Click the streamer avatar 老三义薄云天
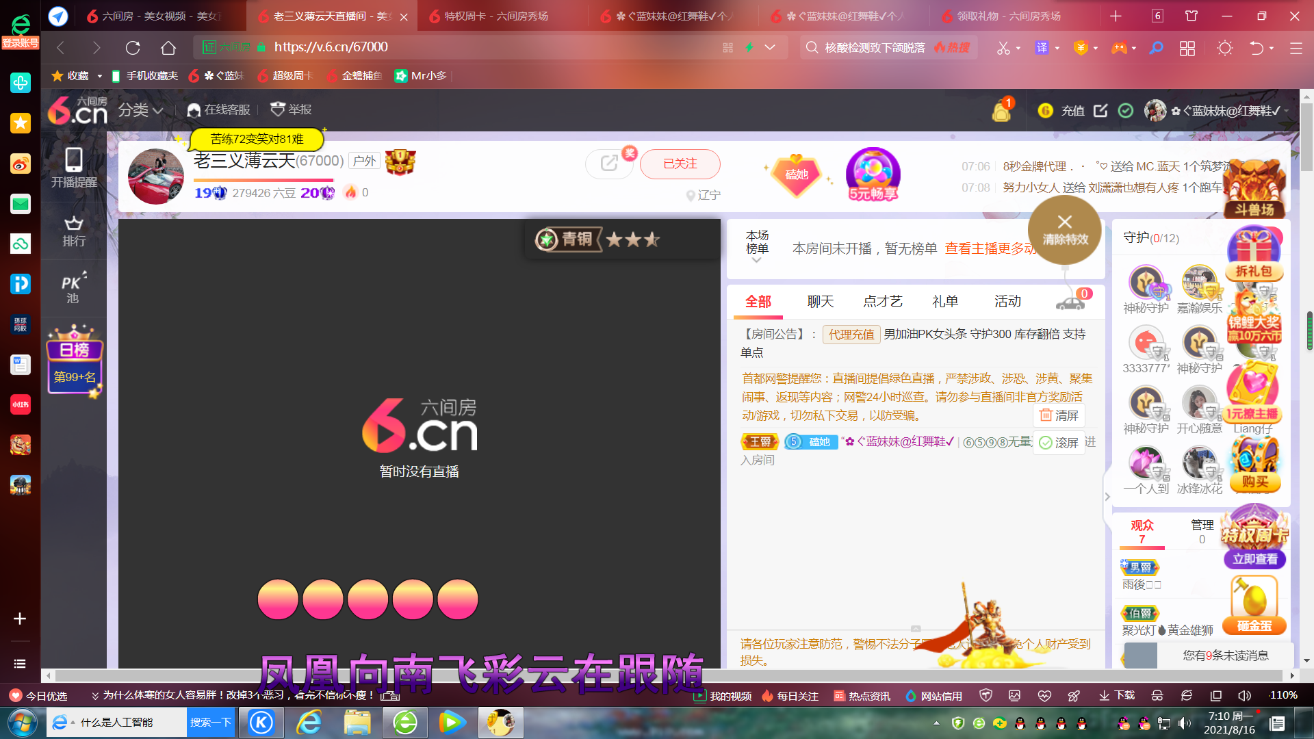This screenshot has width=1314, height=739. pos(156,177)
